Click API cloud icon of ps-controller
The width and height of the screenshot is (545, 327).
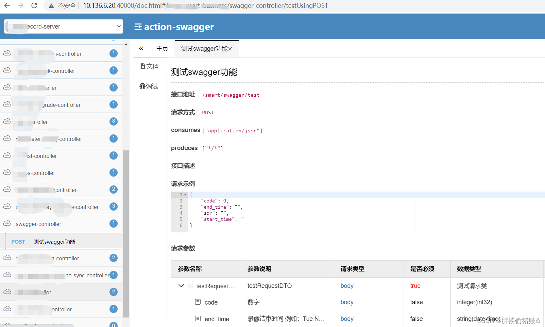tap(7, 172)
